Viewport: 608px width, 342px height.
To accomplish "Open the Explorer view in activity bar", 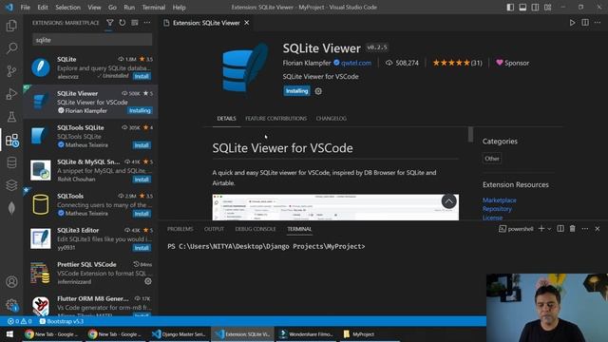I will click(x=11, y=26).
